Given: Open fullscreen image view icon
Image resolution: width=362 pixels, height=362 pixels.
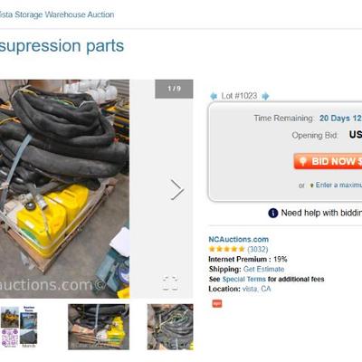Looking at the screenshot, I should click(170, 283).
